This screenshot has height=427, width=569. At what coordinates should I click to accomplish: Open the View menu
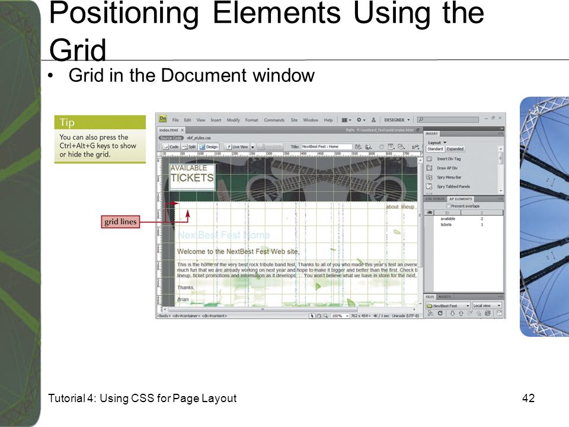(201, 120)
